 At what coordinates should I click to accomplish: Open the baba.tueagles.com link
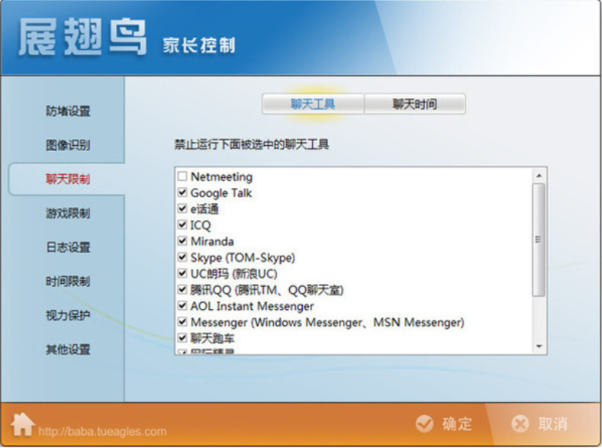point(102,431)
